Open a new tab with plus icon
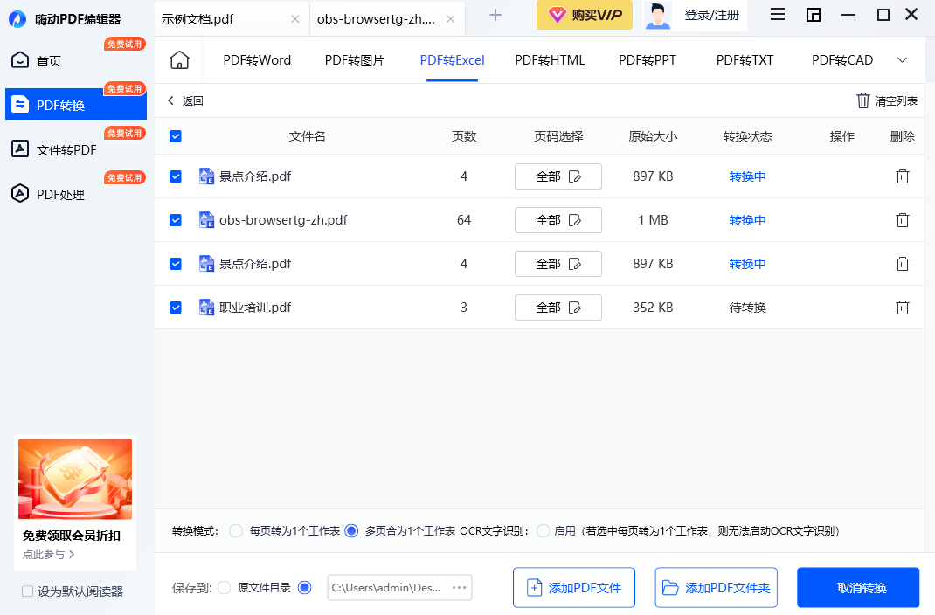This screenshot has height=615, width=935. click(495, 15)
